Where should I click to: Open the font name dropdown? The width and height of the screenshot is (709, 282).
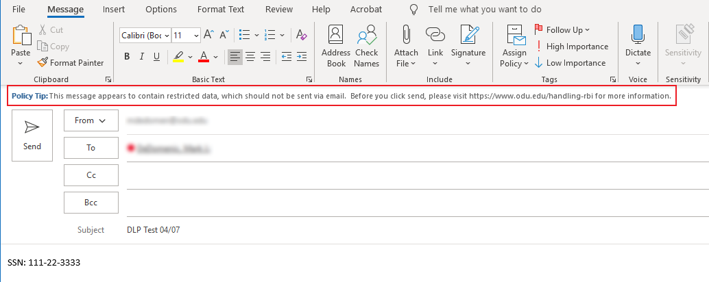[x=167, y=35]
